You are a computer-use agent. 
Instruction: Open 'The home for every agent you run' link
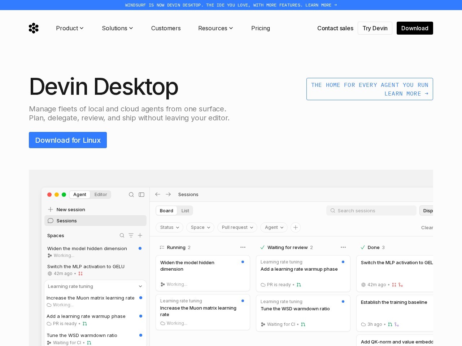point(370,89)
